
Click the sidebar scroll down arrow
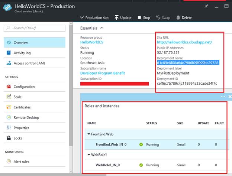(x=71, y=171)
